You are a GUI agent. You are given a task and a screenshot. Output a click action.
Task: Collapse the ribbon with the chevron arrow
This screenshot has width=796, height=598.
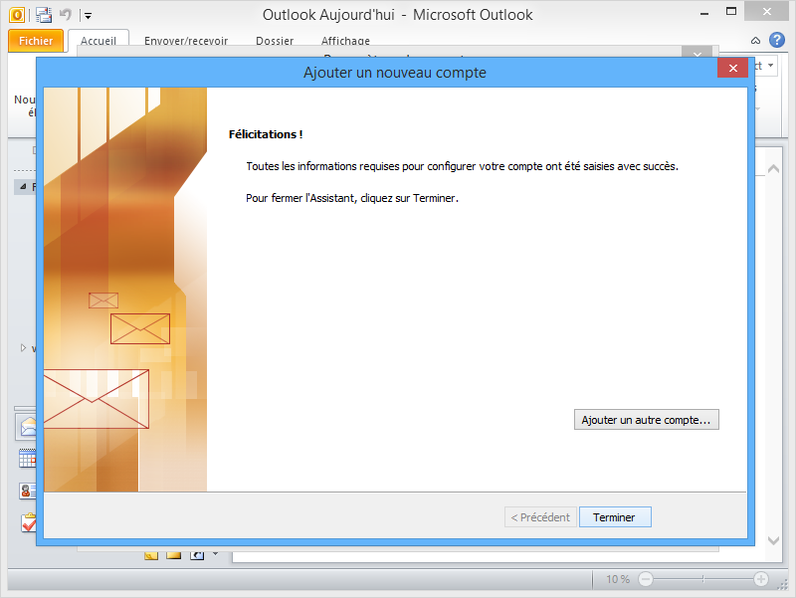tap(754, 41)
